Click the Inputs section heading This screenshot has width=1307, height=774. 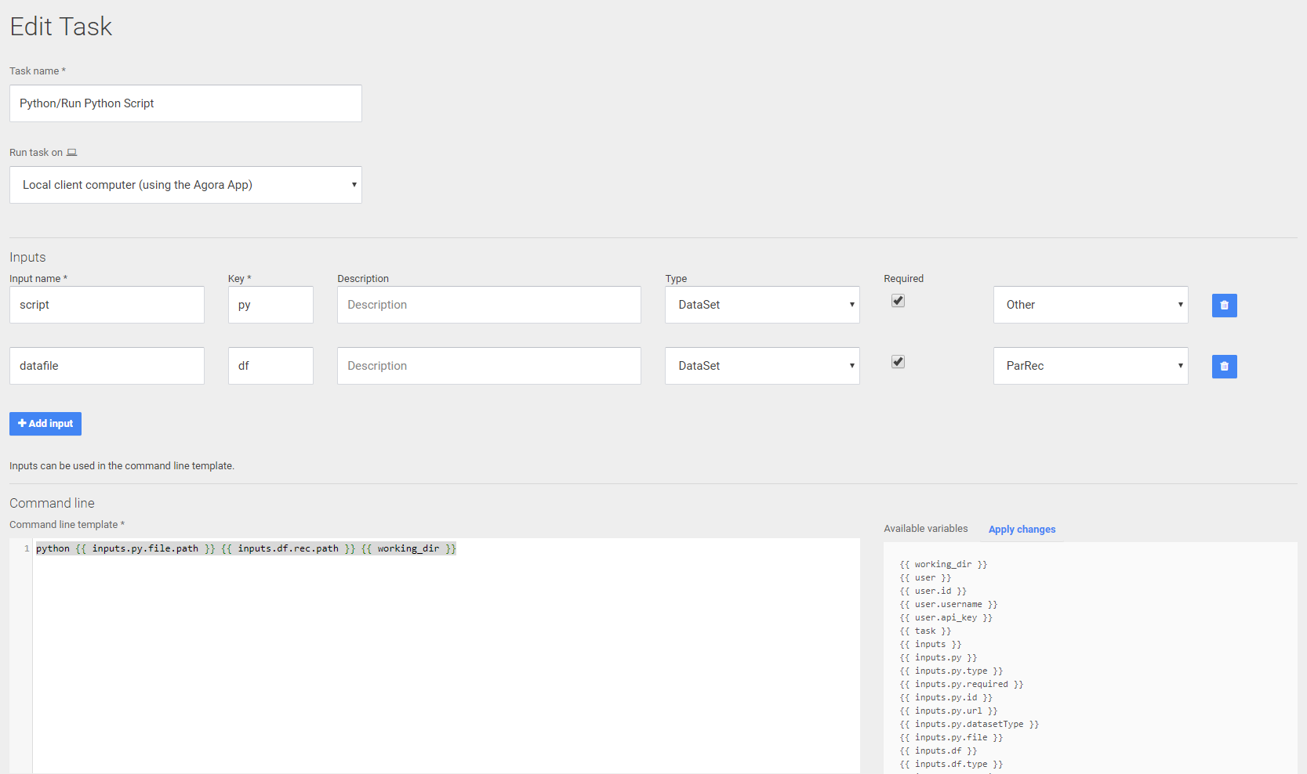(x=27, y=257)
